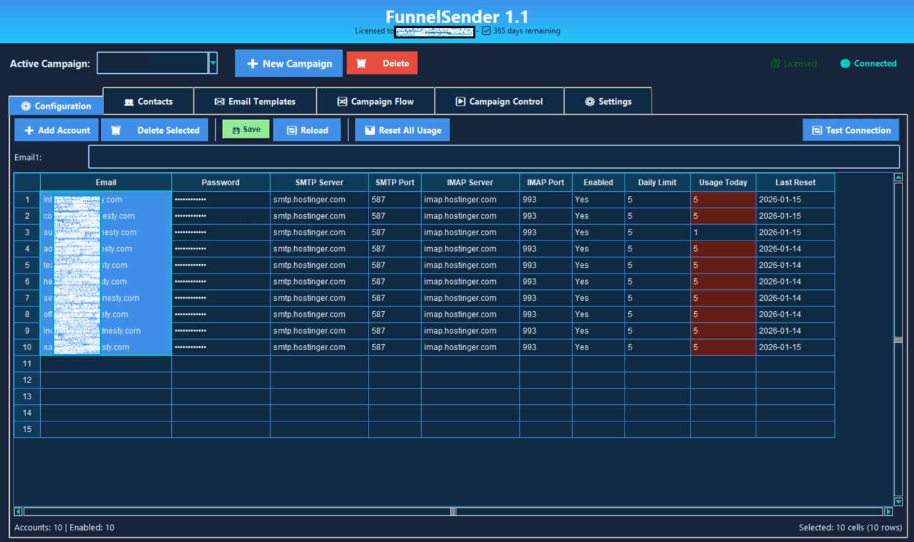Viewport: 914px width, 542px height.
Task: Click the horizontal scrollbar left arrow
Action: 18,512
